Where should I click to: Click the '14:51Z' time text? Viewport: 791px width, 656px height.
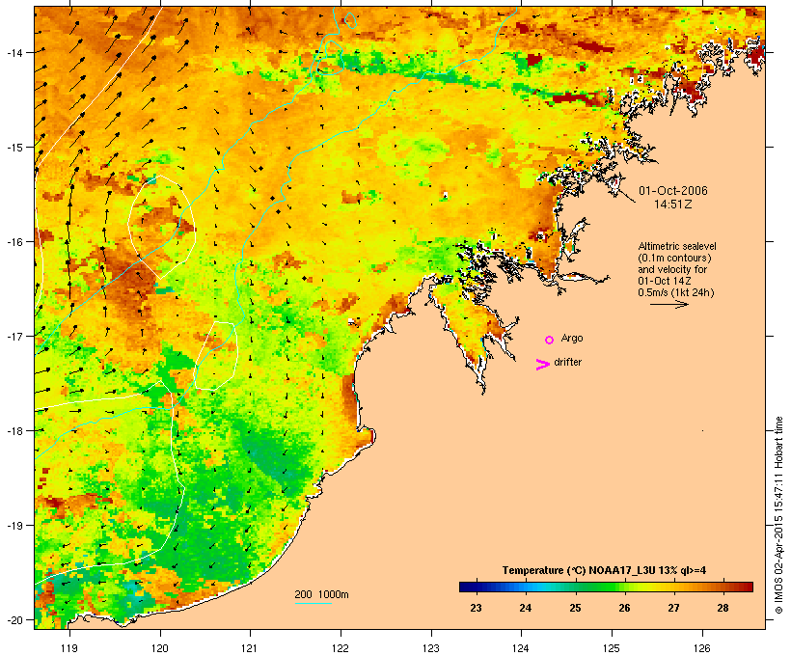tap(673, 205)
